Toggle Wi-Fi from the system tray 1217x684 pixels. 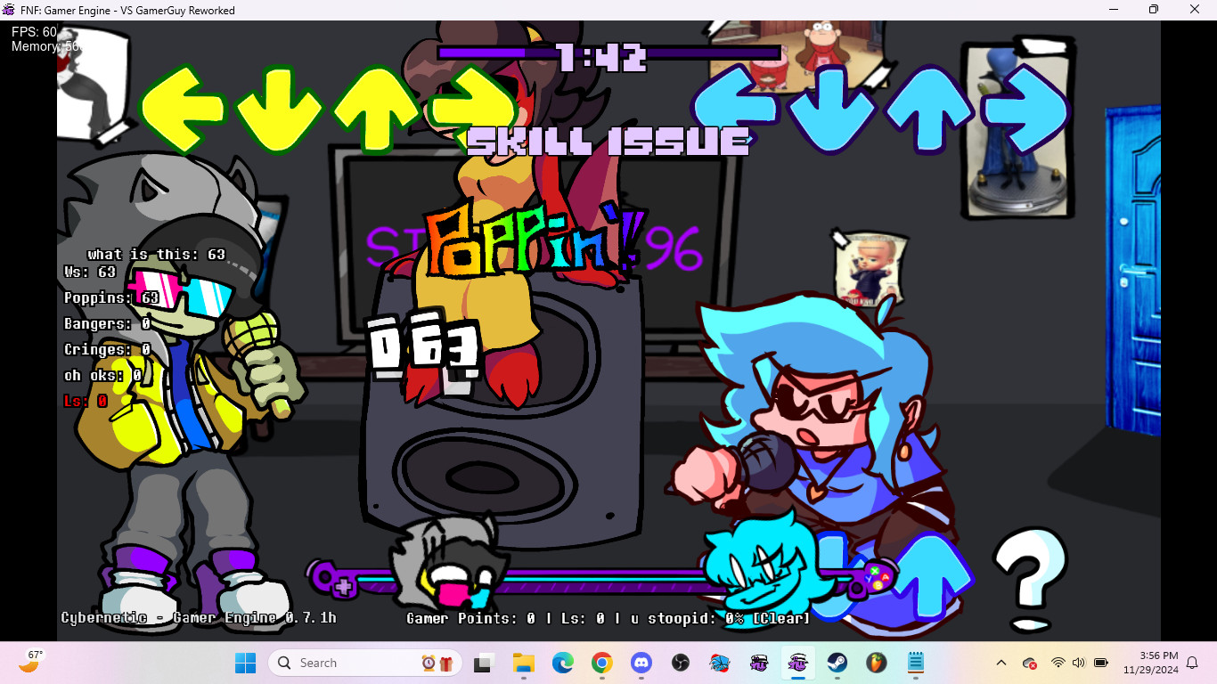point(1058,664)
